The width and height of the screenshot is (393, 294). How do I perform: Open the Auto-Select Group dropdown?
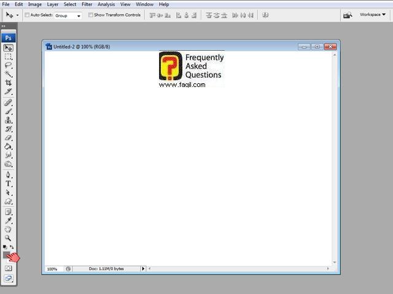[x=68, y=15]
